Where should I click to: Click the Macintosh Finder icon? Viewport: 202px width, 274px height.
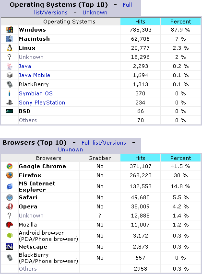pyautogui.click(x=10, y=39)
